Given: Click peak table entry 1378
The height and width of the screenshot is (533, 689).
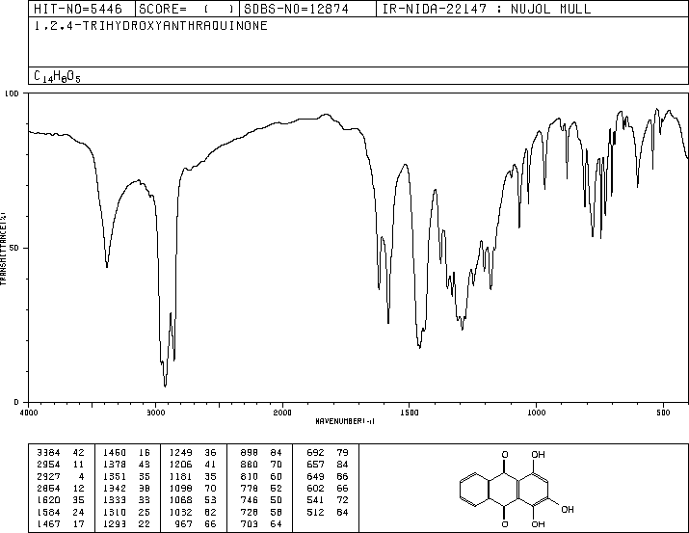Looking at the screenshot, I should coord(115,465).
